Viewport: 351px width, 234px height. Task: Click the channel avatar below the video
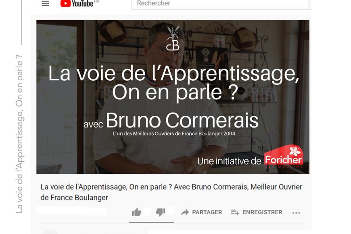(x=50, y=232)
